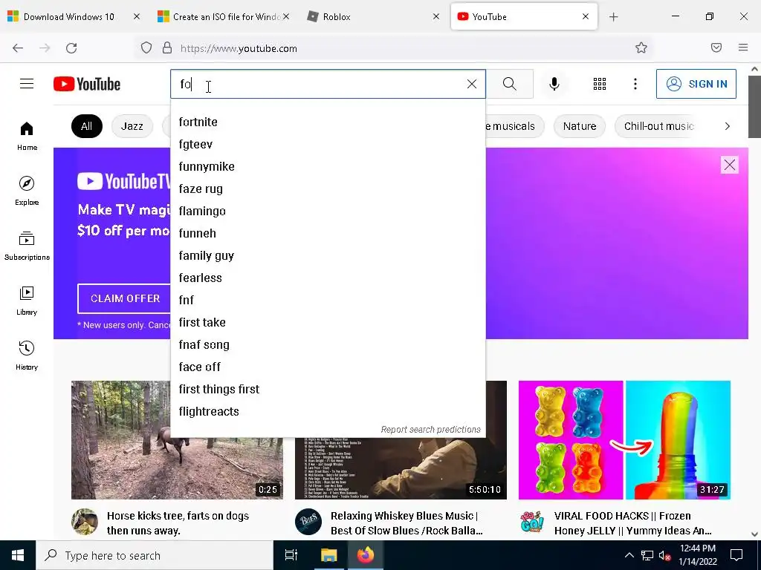Reload the current page
Viewport: 761px width, 570px height.
(x=71, y=48)
